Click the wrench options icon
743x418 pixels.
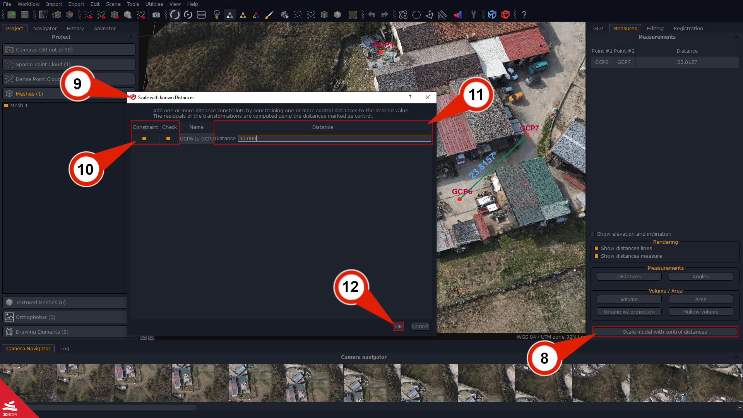tap(473, 15)
